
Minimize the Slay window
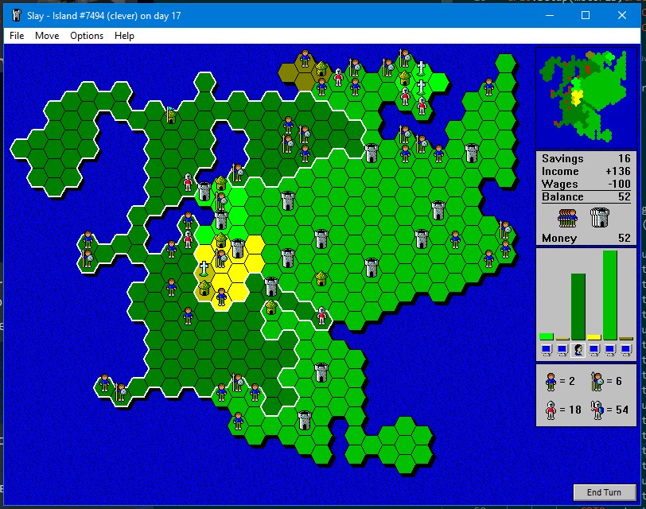pyautogui.click(x=550, y=16)
